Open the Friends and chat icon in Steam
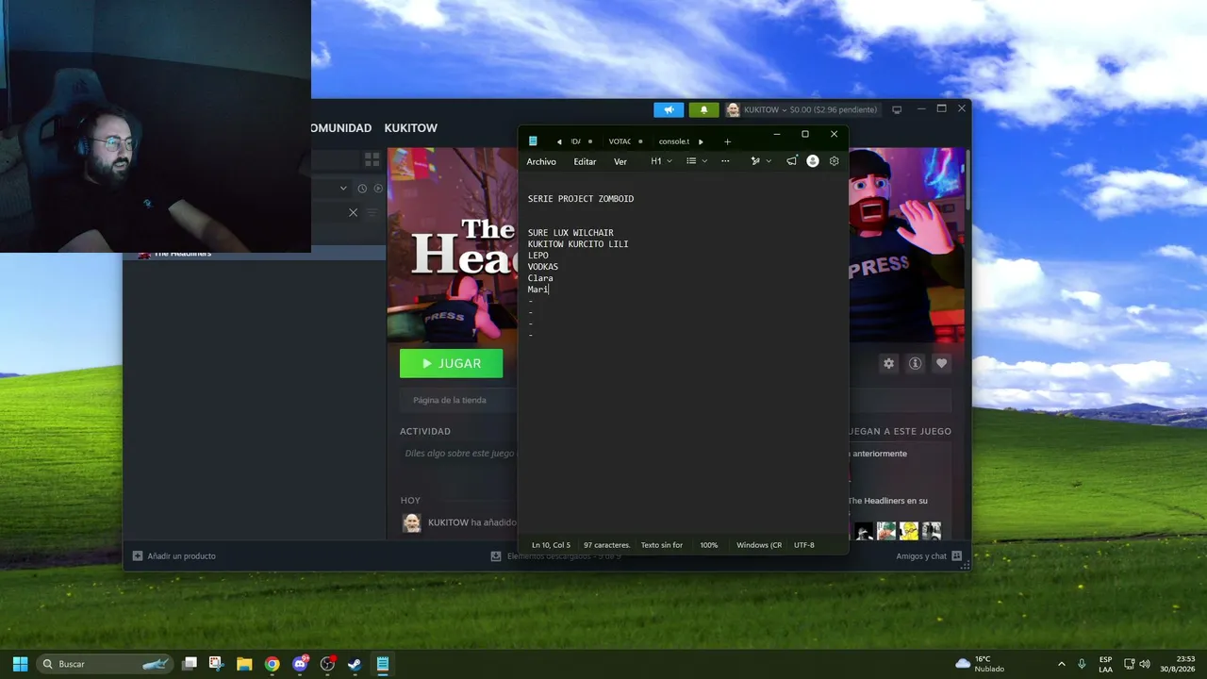This screenshot has height=679, width=1207. point(957,556)
